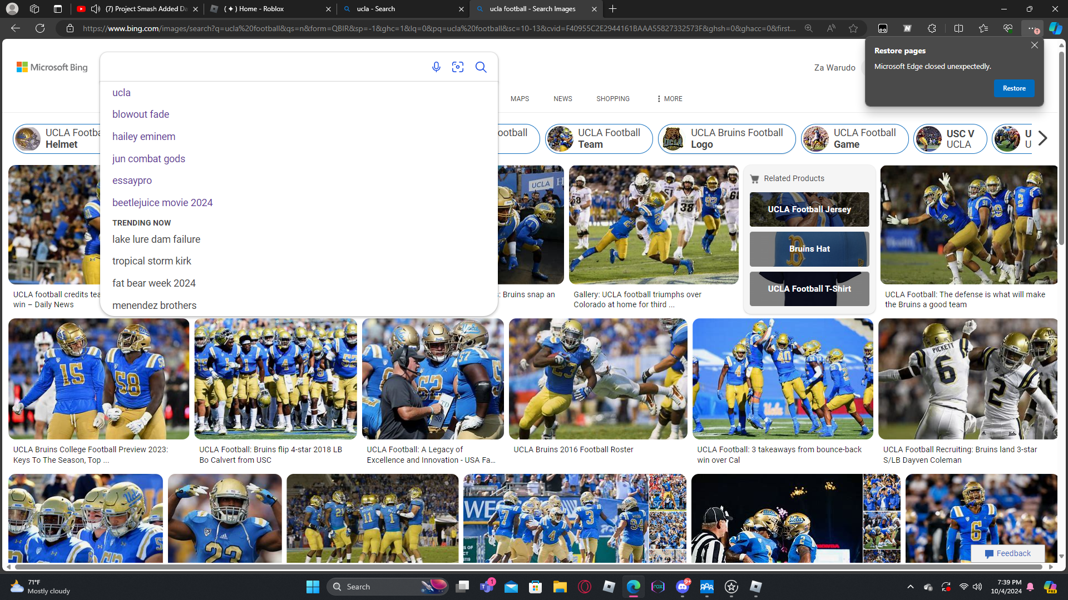Open the MAPS search tab
Screen dimensions: 1068x600
click(520, 99)
